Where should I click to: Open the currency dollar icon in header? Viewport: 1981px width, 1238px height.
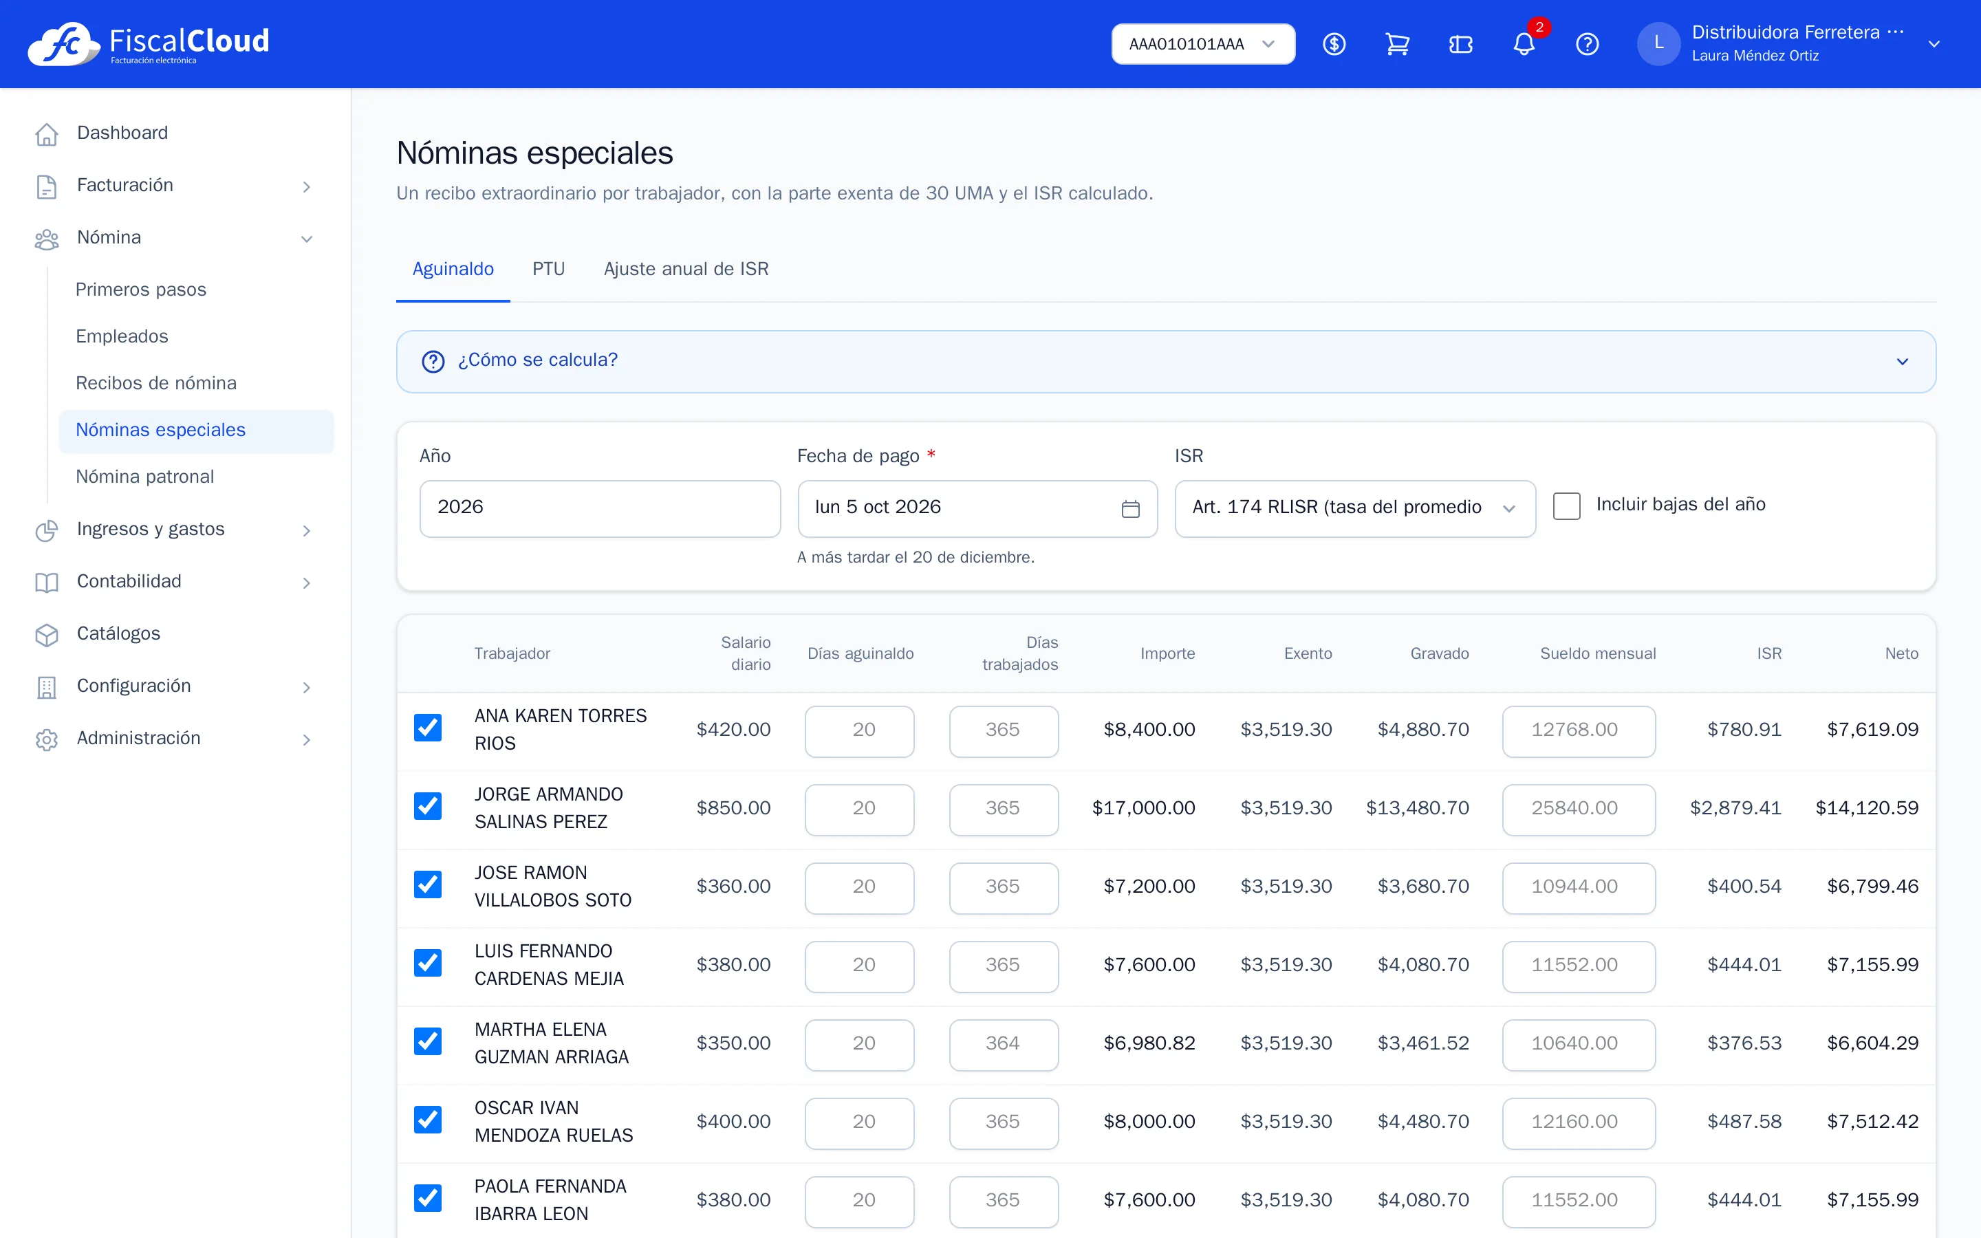click(1334, 44)
